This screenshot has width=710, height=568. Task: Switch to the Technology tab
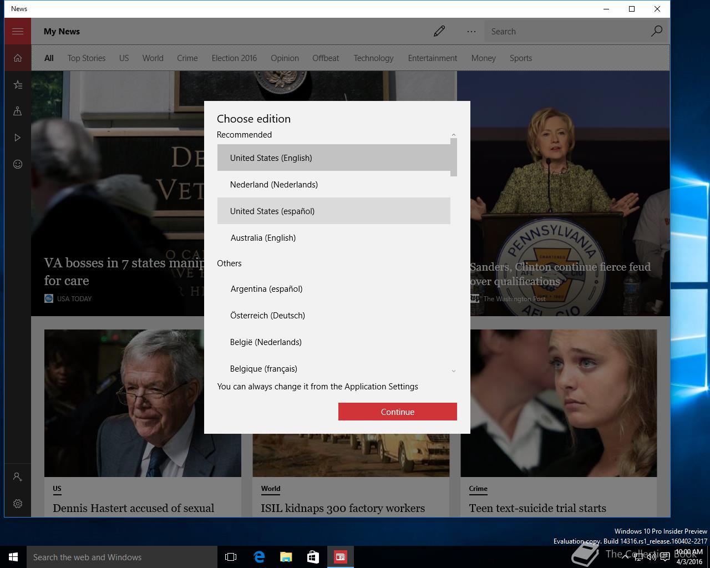point(373,58)
